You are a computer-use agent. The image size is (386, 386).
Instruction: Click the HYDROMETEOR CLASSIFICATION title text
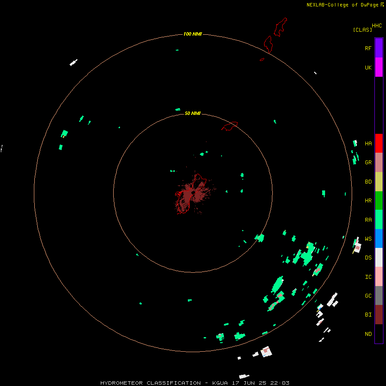(x=151, y=383)
